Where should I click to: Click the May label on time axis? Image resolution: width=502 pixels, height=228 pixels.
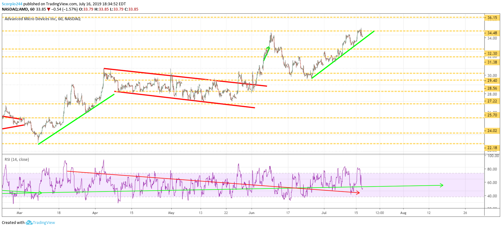[x=171, y=213]
